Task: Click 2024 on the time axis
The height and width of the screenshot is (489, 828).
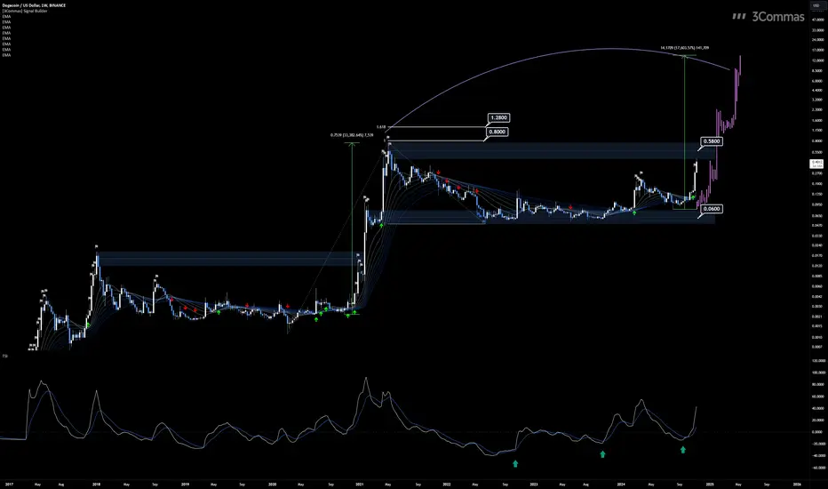Action: [x=621, y=484]
